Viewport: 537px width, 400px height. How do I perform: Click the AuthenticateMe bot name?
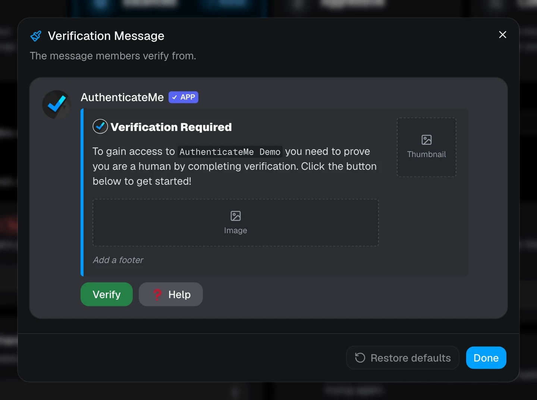122,97
